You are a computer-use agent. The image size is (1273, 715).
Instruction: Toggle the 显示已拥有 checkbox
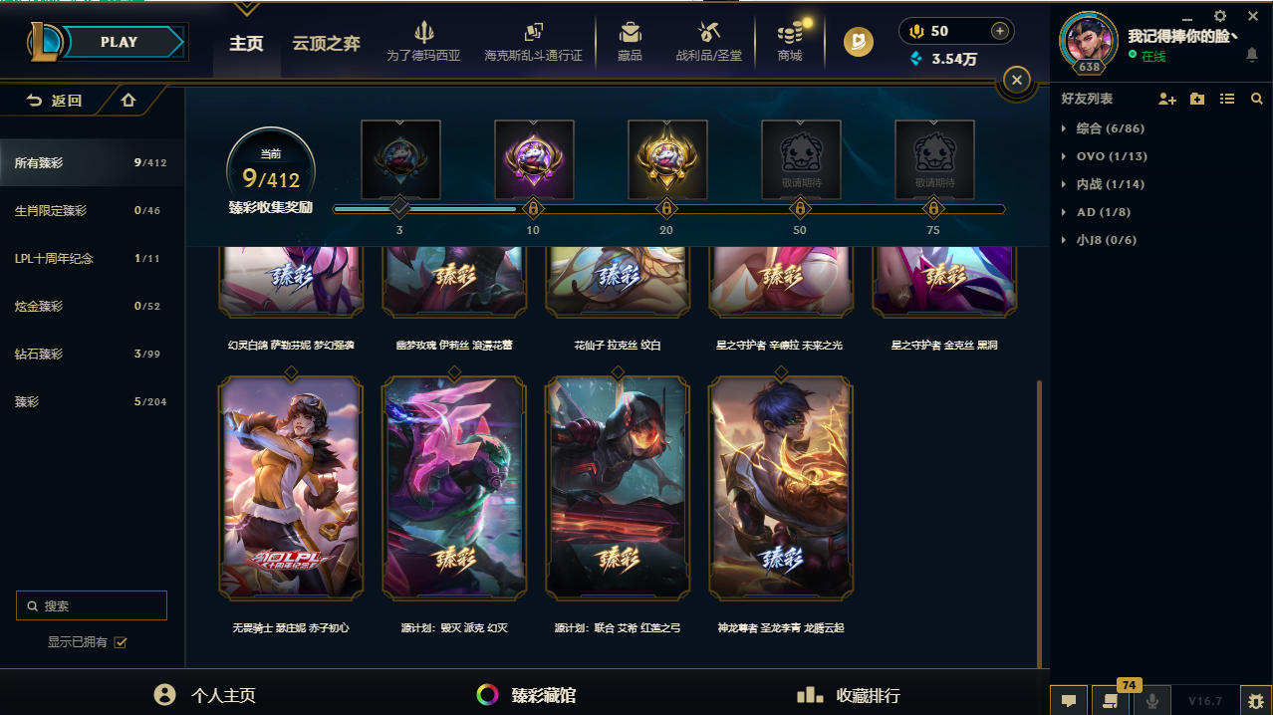pyautogui.click(x=121, y=642)
